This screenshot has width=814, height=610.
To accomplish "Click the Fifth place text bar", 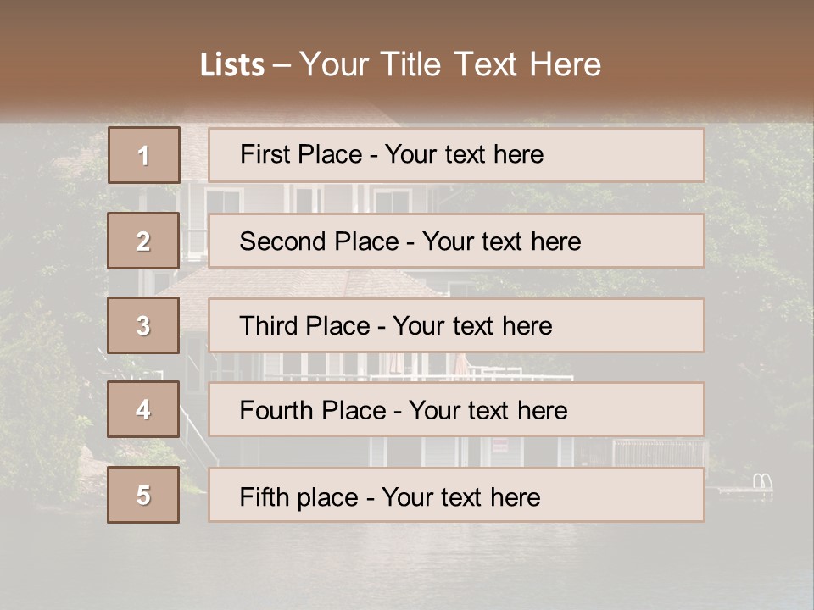I will pyautogui.click(x=456, y=496).
